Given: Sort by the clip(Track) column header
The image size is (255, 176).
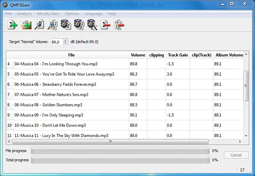Looking at the screenshot, I should pyautogui.click(x=201, y=55).
